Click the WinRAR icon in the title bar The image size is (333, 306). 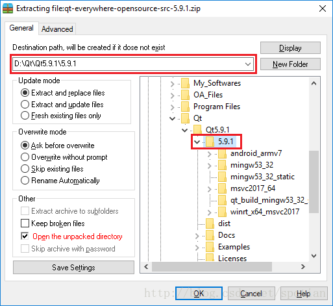[x=8, y=8]
